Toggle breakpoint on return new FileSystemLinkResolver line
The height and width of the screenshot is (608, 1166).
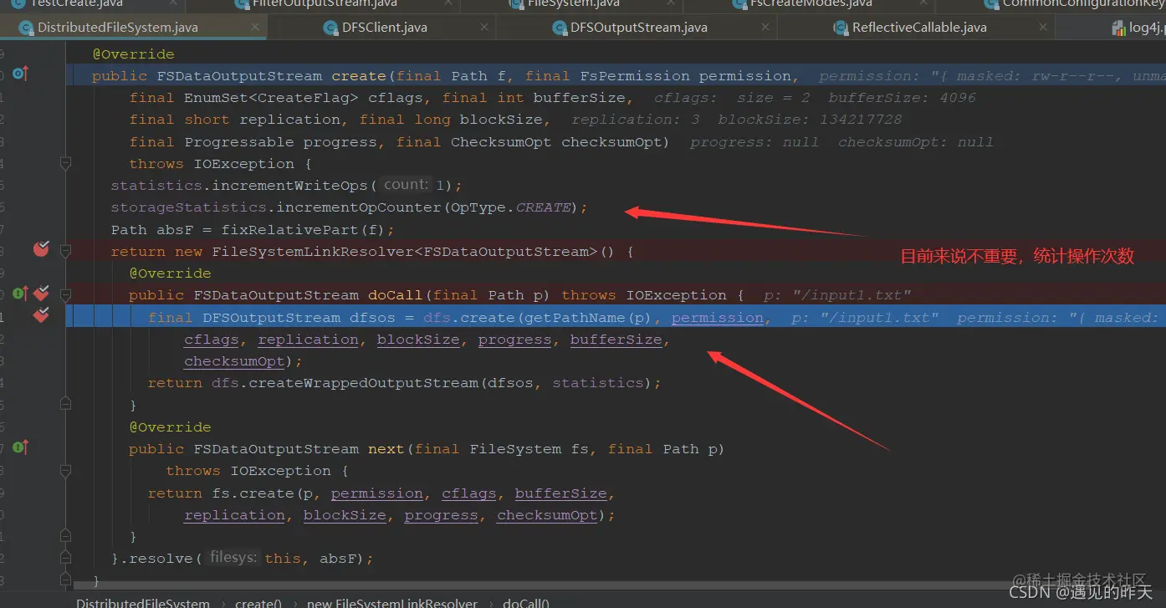pyautogui.click(x=41, y=248)
